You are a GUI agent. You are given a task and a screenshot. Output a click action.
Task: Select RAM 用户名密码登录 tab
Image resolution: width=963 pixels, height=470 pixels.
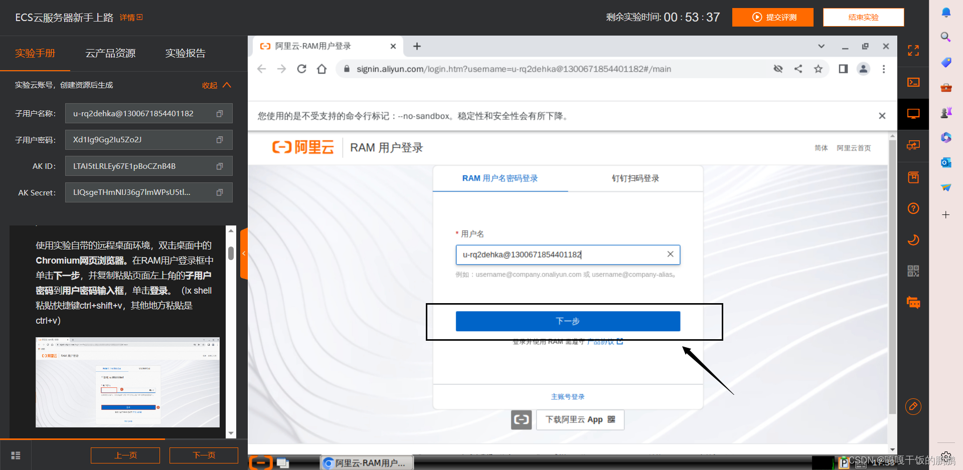click(500, 178)
